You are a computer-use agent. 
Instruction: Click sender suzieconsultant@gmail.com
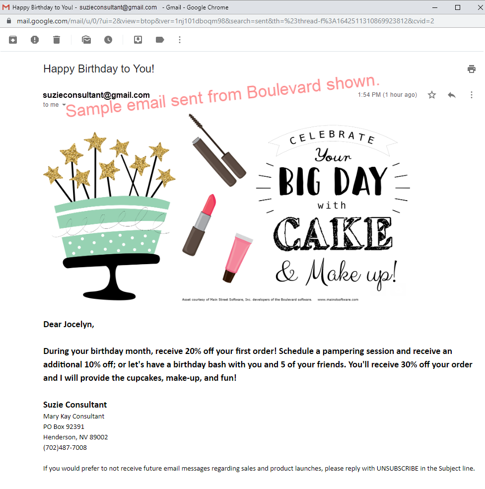point(96,95)
